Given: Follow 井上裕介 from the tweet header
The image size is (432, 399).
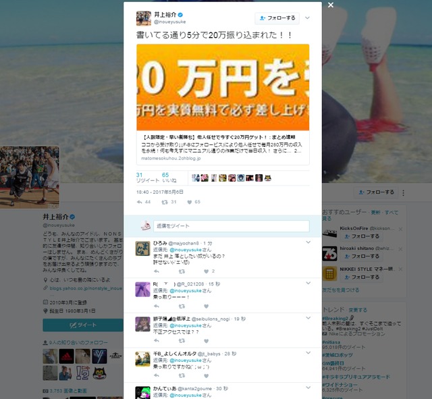Looking at the screenshot, I should point(277,18).
